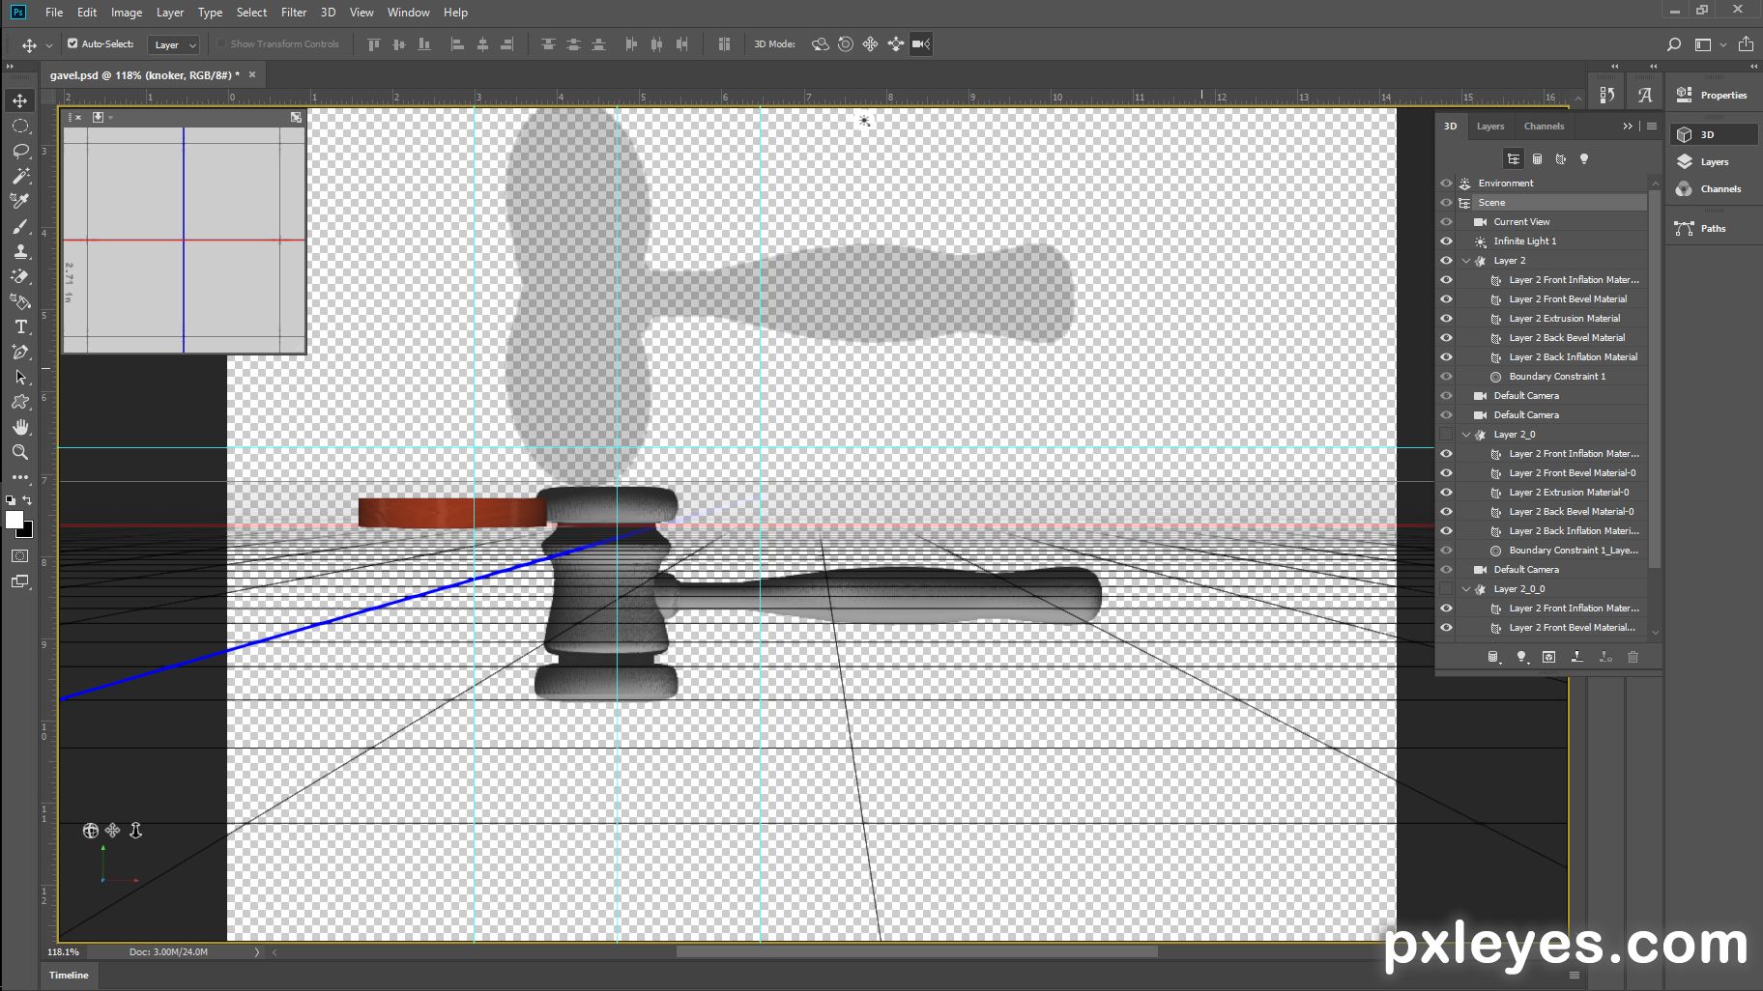Open the 3D panel flyout menu
This screenshot has width=1763, height=991.
tap(1652, 127)
